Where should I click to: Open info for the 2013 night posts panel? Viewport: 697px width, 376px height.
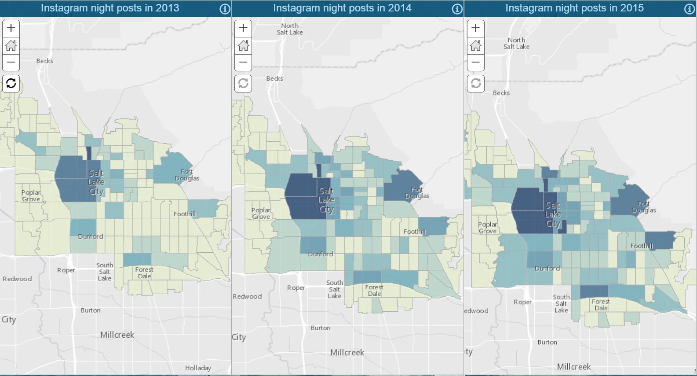pos(225,9)
